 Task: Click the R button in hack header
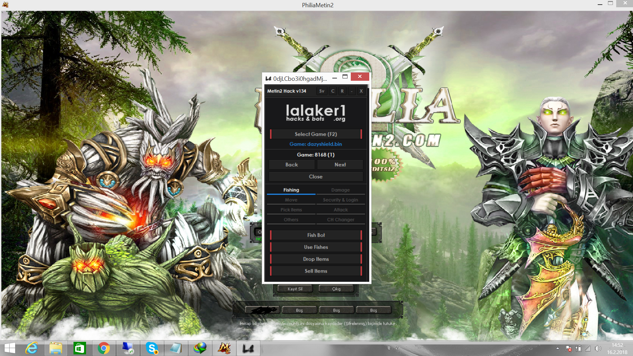pos(342,91)
